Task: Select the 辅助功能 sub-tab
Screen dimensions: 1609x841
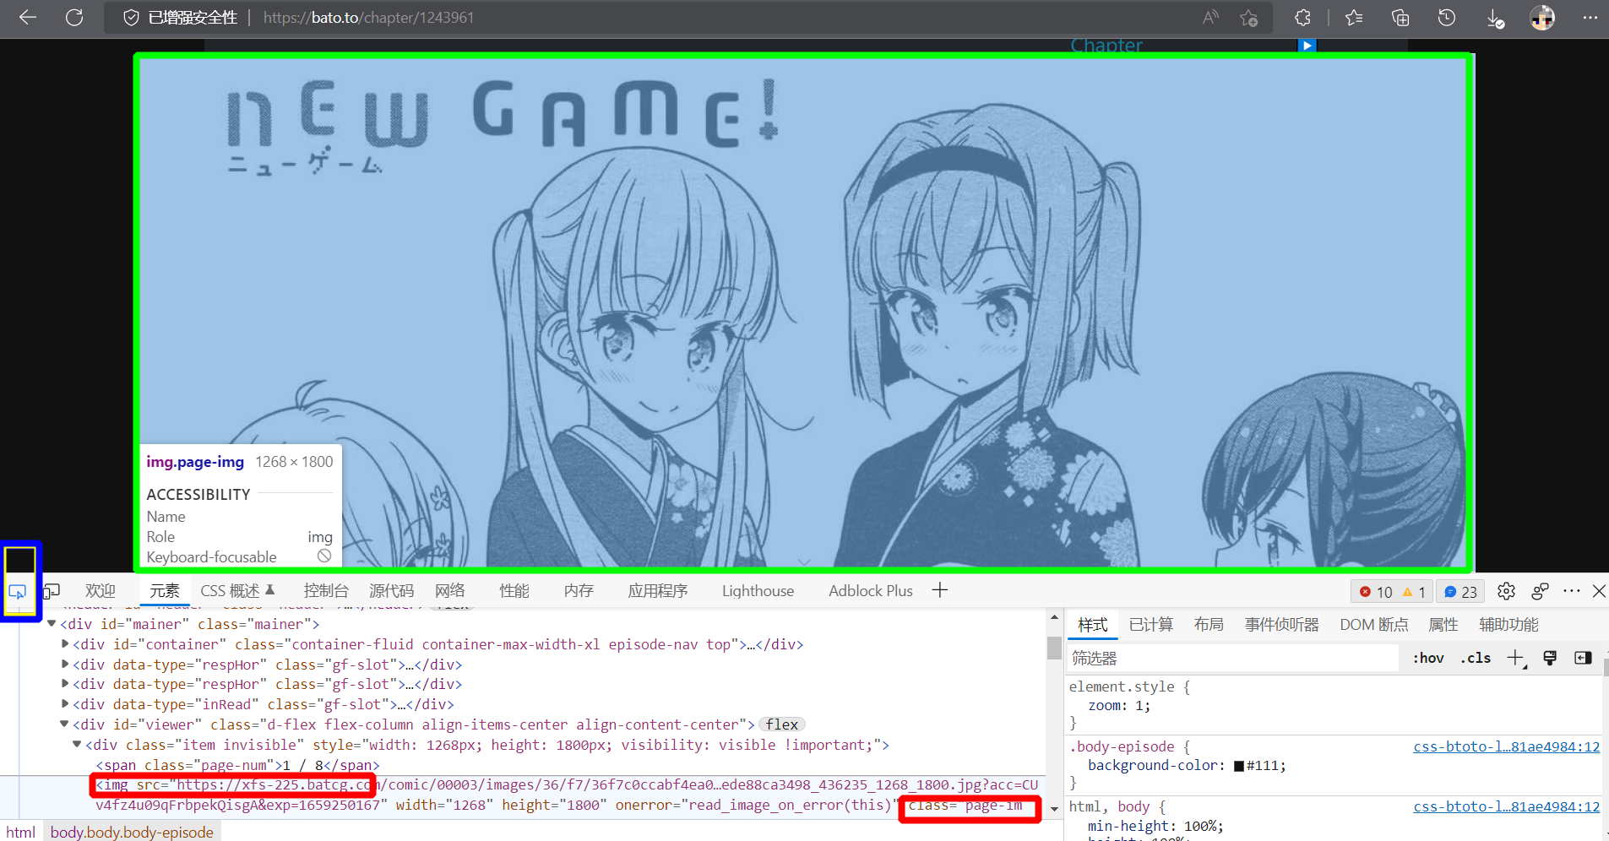Action: pyautogui.click(x=1508, y=625)
